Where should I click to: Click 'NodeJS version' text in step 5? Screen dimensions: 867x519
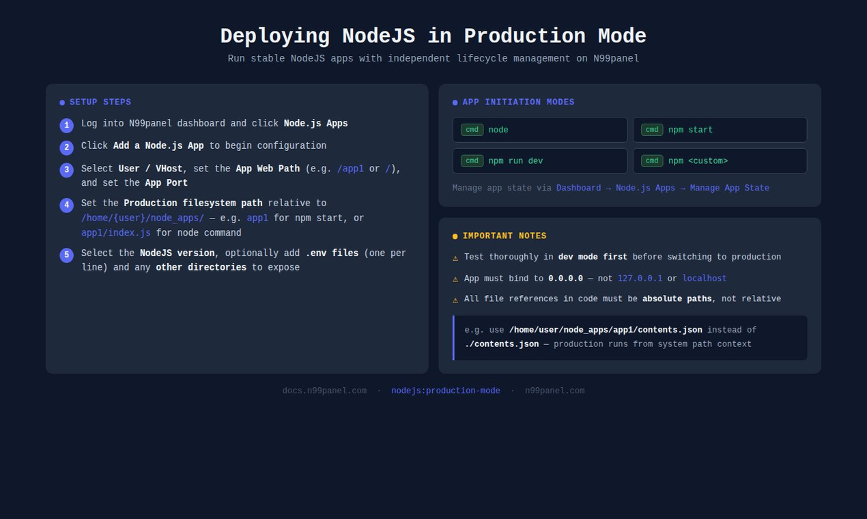(177, 253)
